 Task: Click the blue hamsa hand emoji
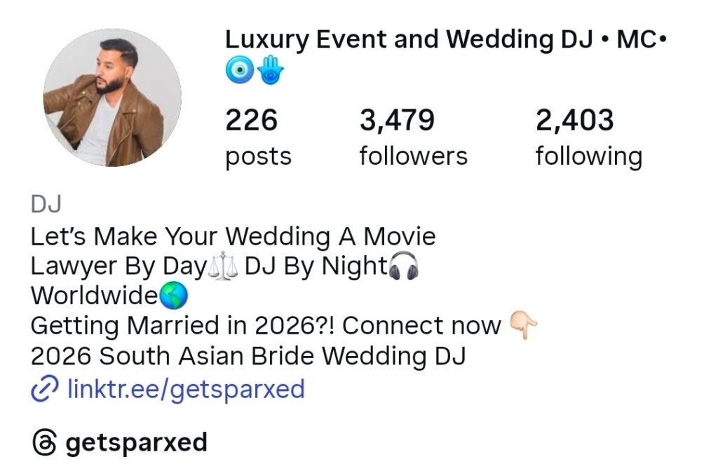[x=270, y=70]
